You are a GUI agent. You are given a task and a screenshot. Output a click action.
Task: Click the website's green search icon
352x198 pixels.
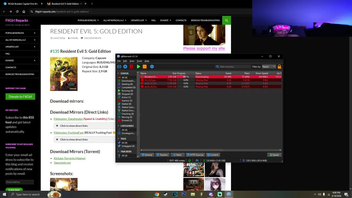click(227, 20)
